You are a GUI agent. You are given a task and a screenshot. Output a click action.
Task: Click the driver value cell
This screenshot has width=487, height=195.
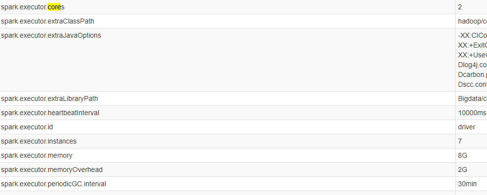click(466, 127)
